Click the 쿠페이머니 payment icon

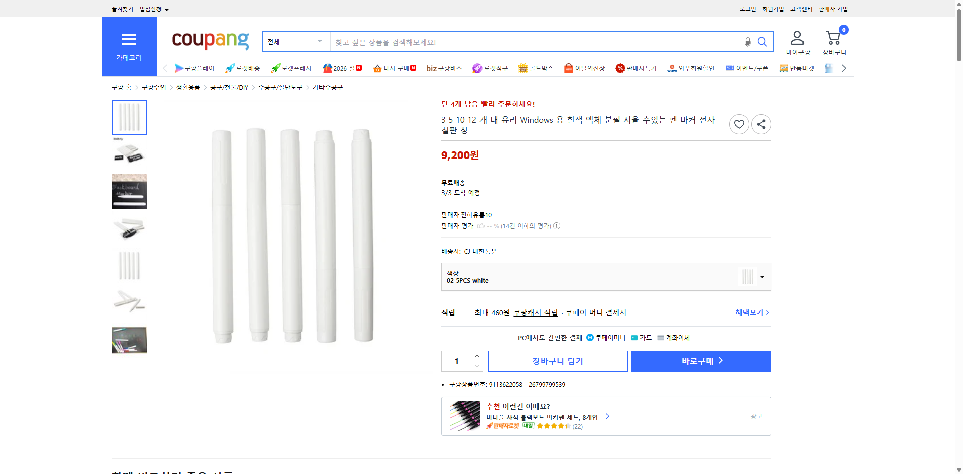coord(590,337)
